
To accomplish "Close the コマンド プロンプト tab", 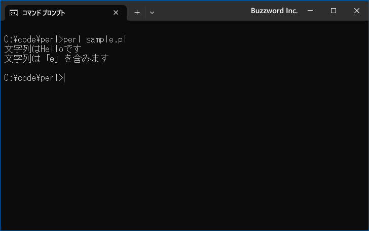I will (116, 13).
